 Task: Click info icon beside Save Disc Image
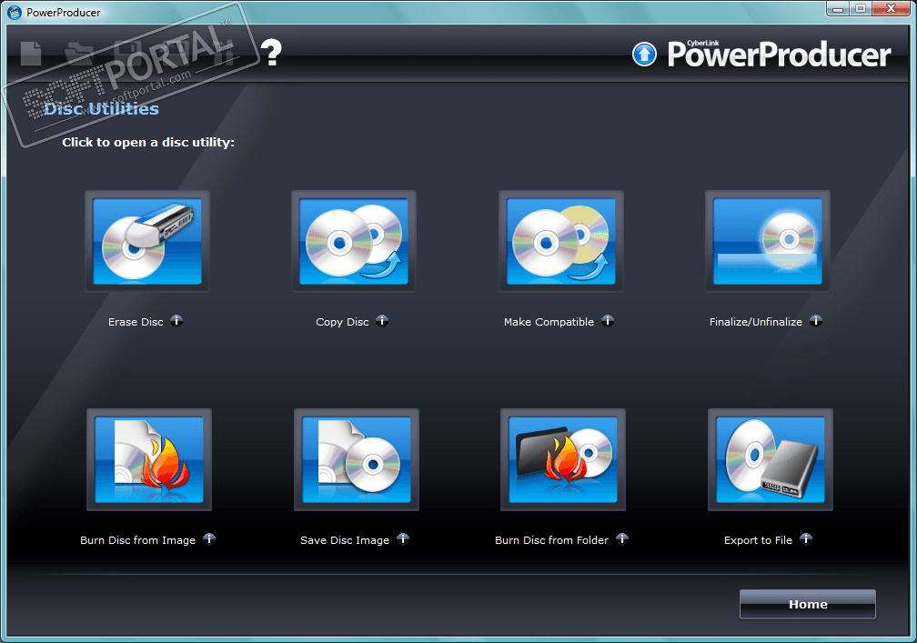tap(403, 539)
